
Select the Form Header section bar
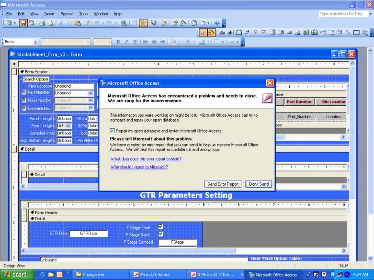(184, 72)
